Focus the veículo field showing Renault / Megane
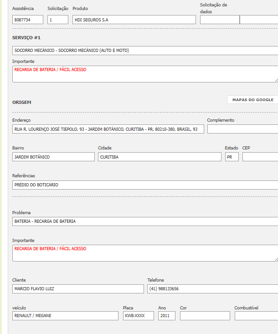Viewport: 278px width, 334px height. [x=65, y=316]
